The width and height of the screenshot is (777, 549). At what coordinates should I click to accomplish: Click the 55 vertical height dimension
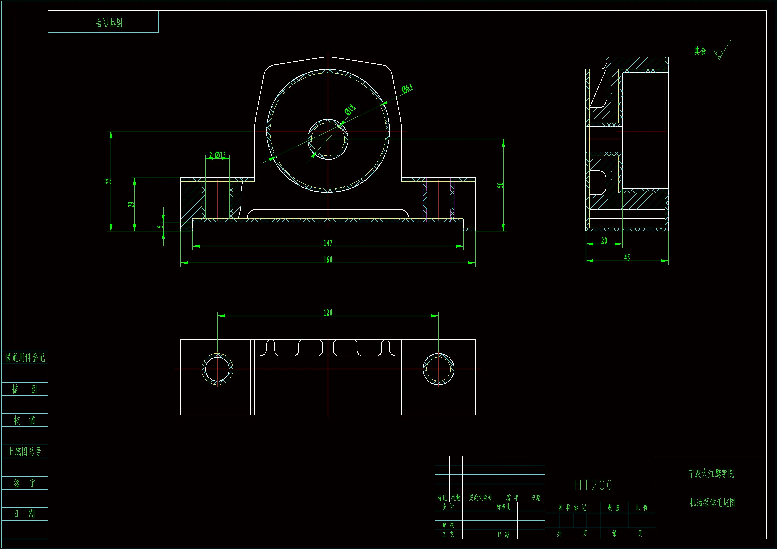(108, 181)
